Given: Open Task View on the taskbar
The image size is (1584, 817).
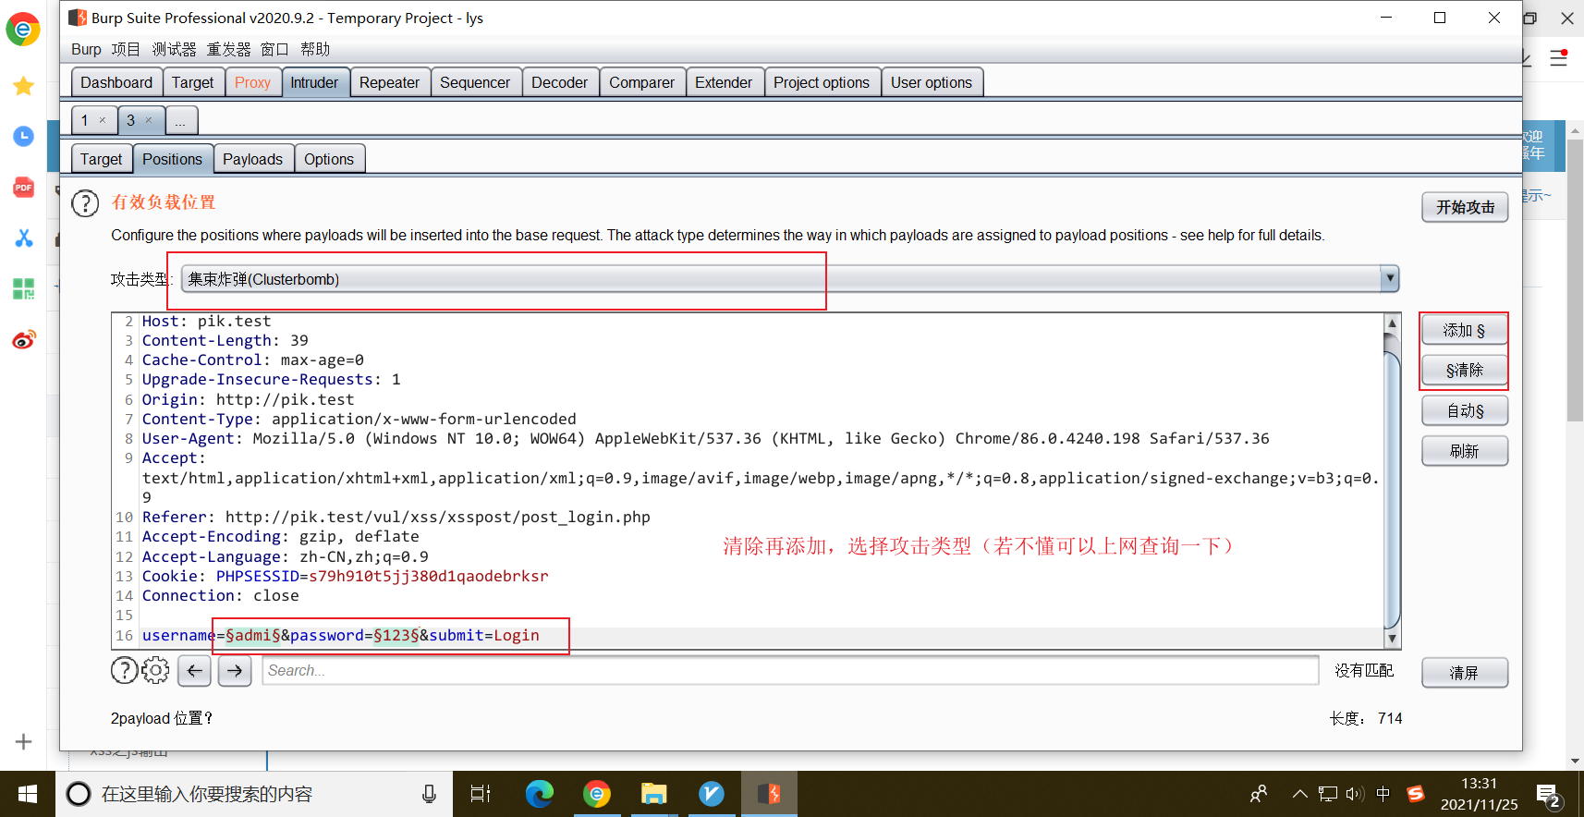Looking at the screenshot, I should [x=481, y=794].
